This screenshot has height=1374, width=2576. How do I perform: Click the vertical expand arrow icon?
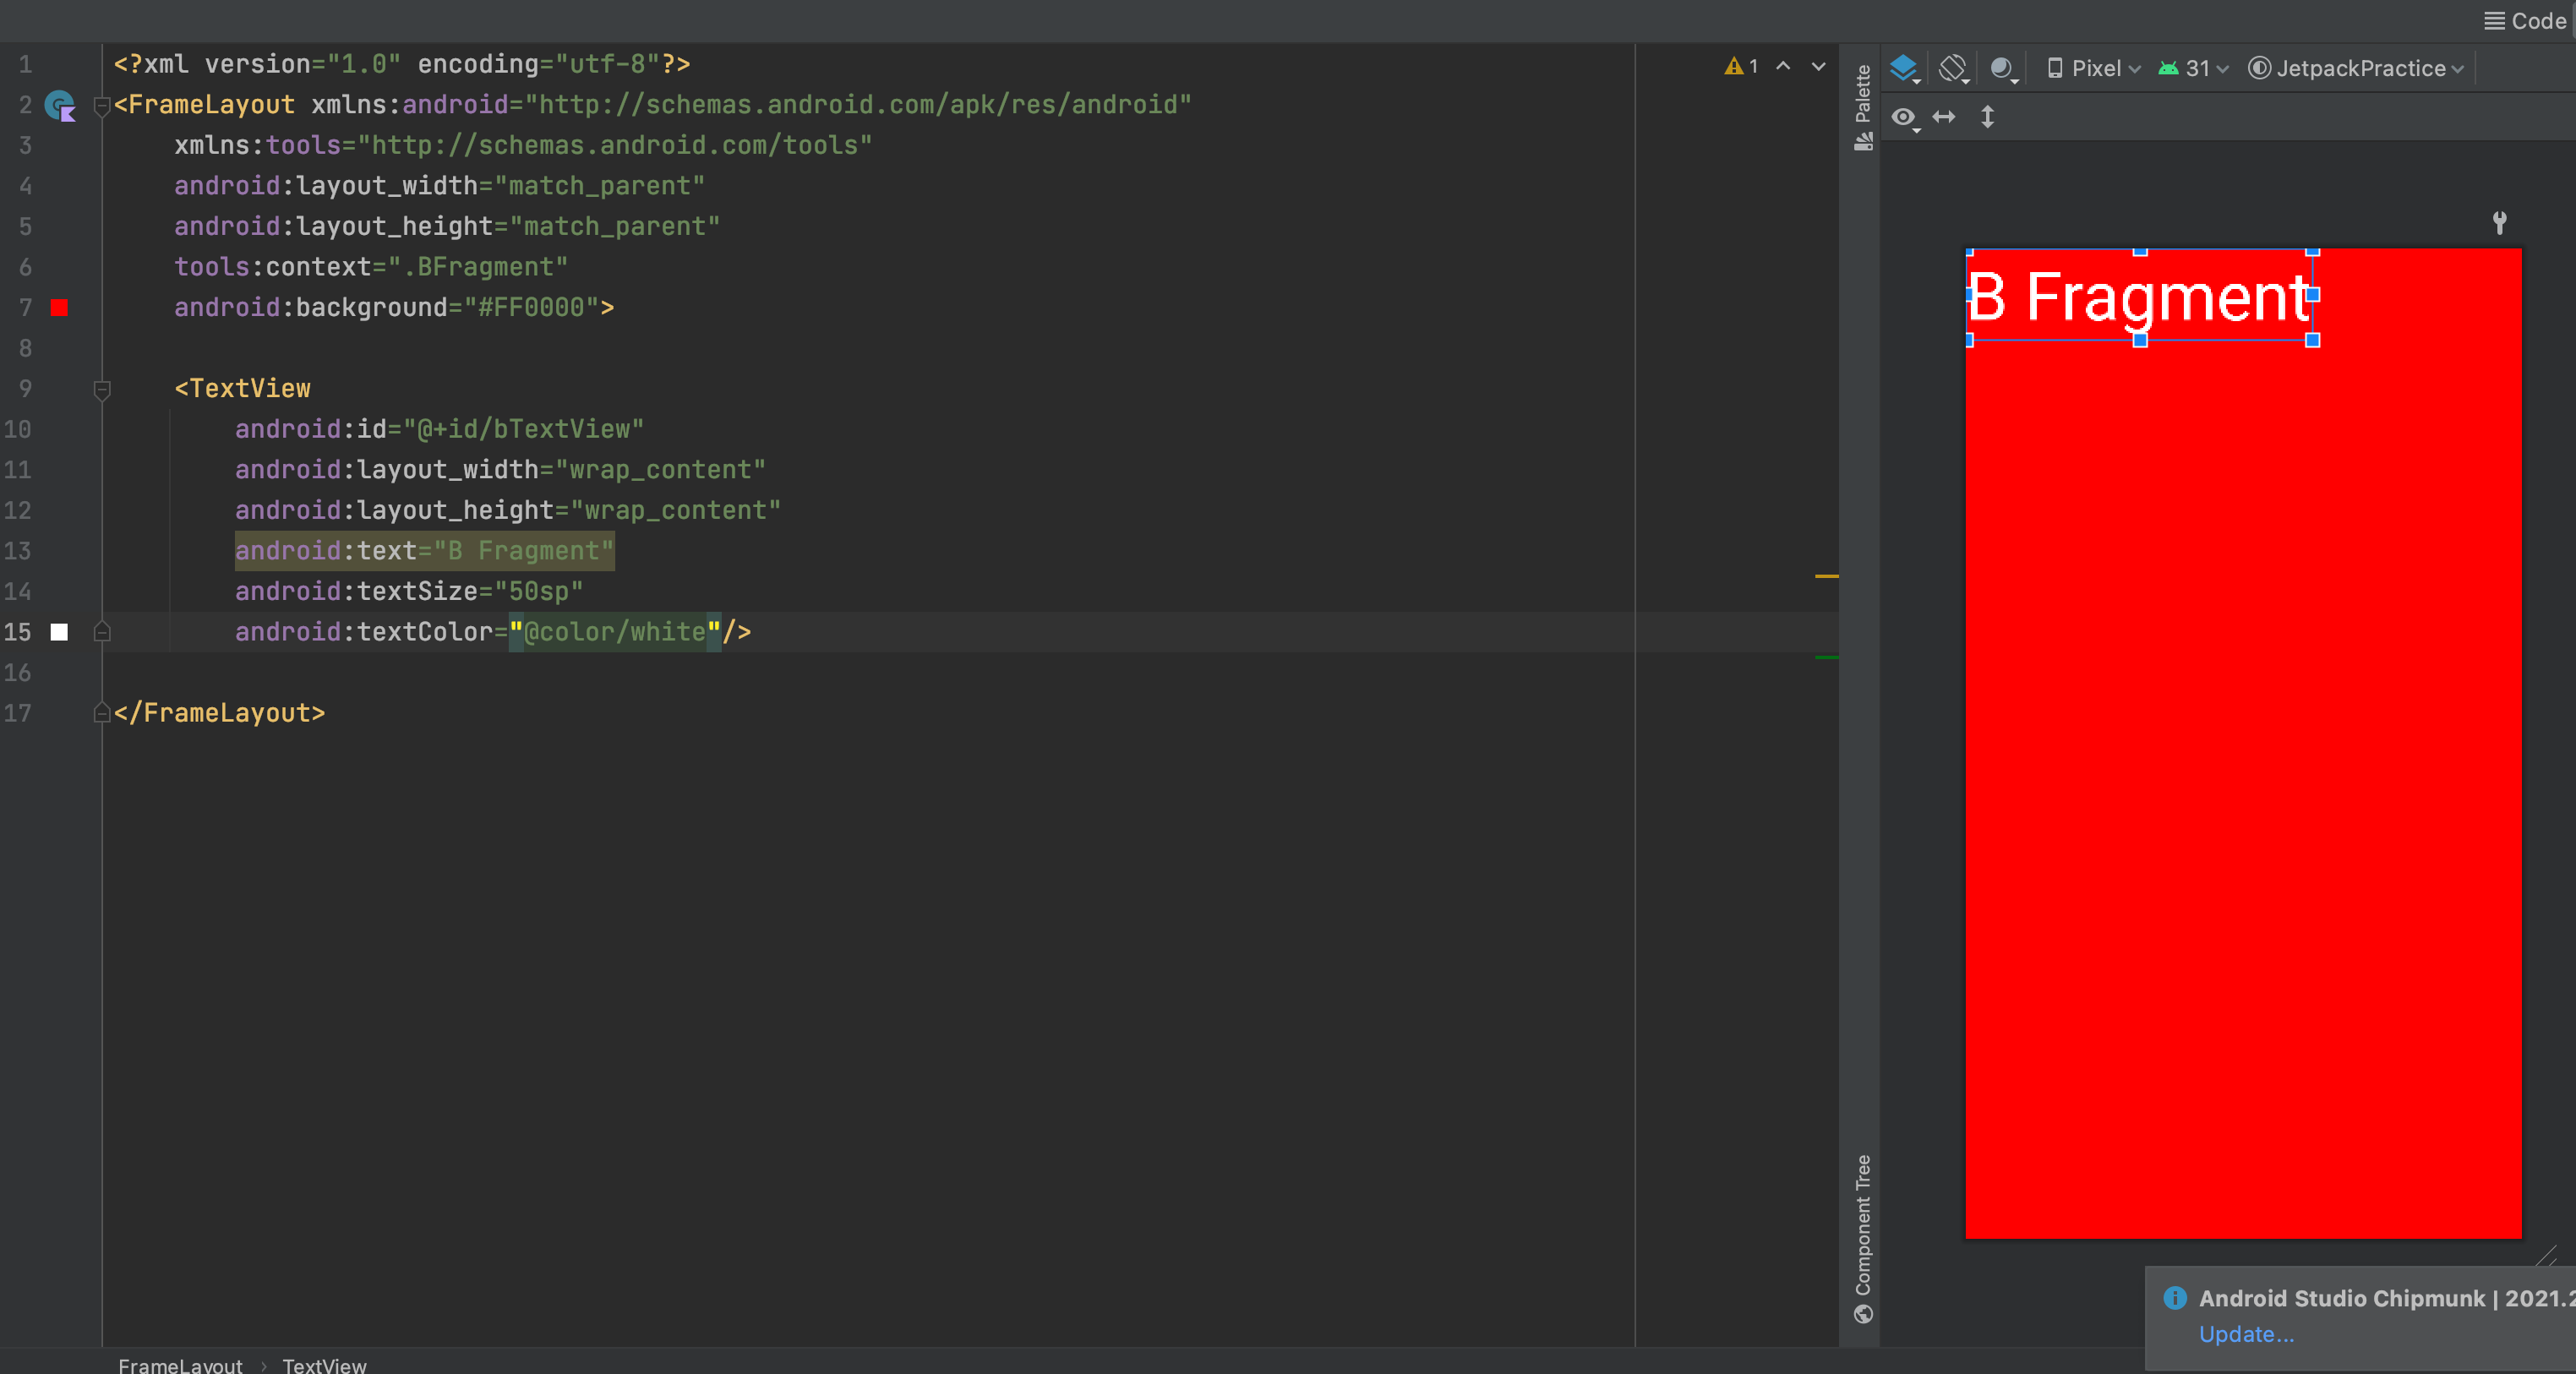pos(1988,117)
